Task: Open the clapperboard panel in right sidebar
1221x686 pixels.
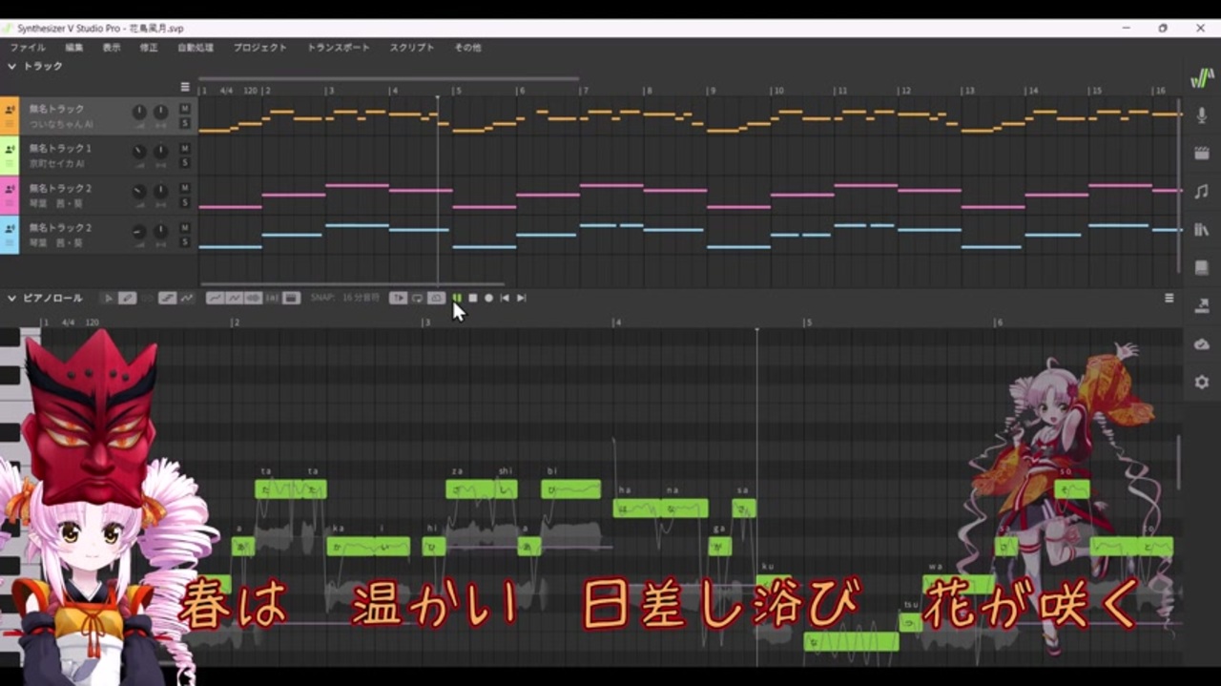Action: coord(1202,153)
